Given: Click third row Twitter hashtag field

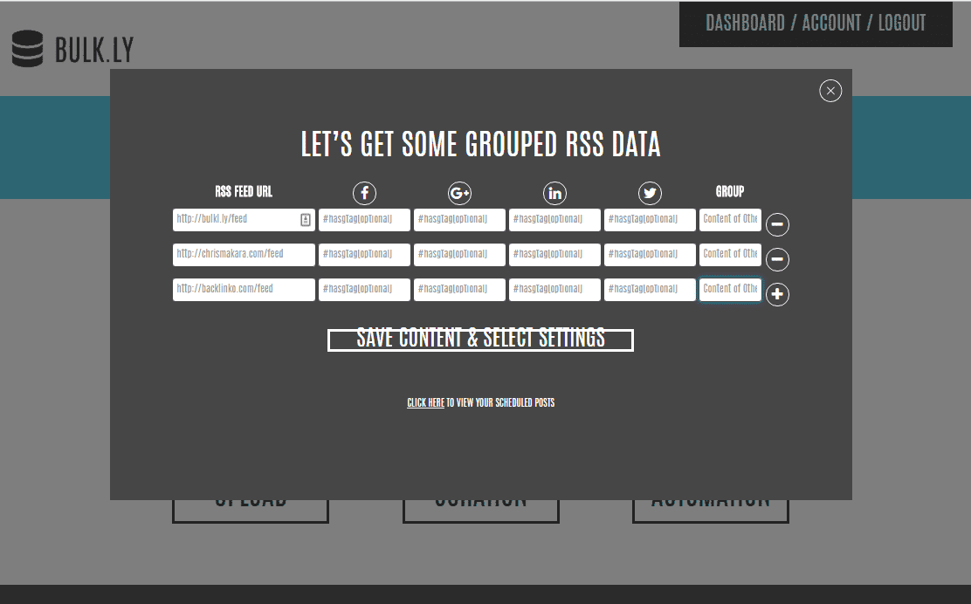Looking at the screenshot, I should click(650, 290).
